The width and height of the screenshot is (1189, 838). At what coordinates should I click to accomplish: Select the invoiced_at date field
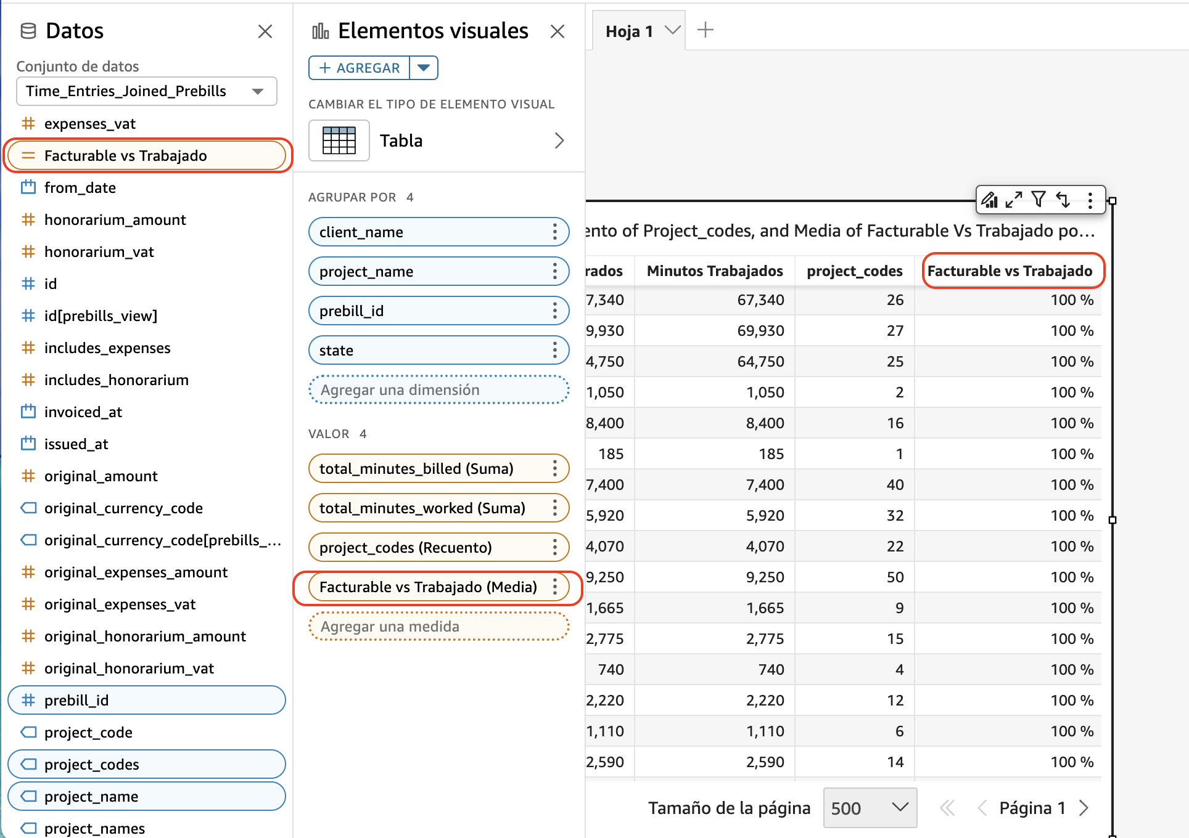coord(147,412)
